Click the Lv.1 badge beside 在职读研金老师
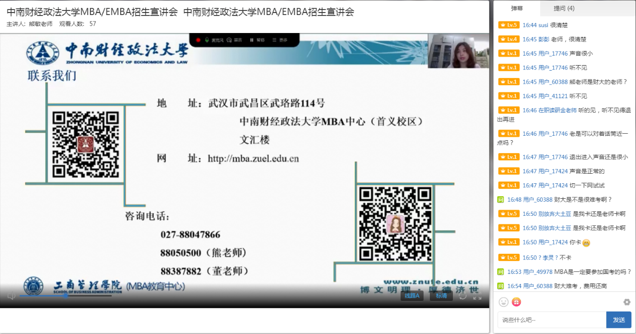This screenshot has height=334, width=636. click(508, 110)
